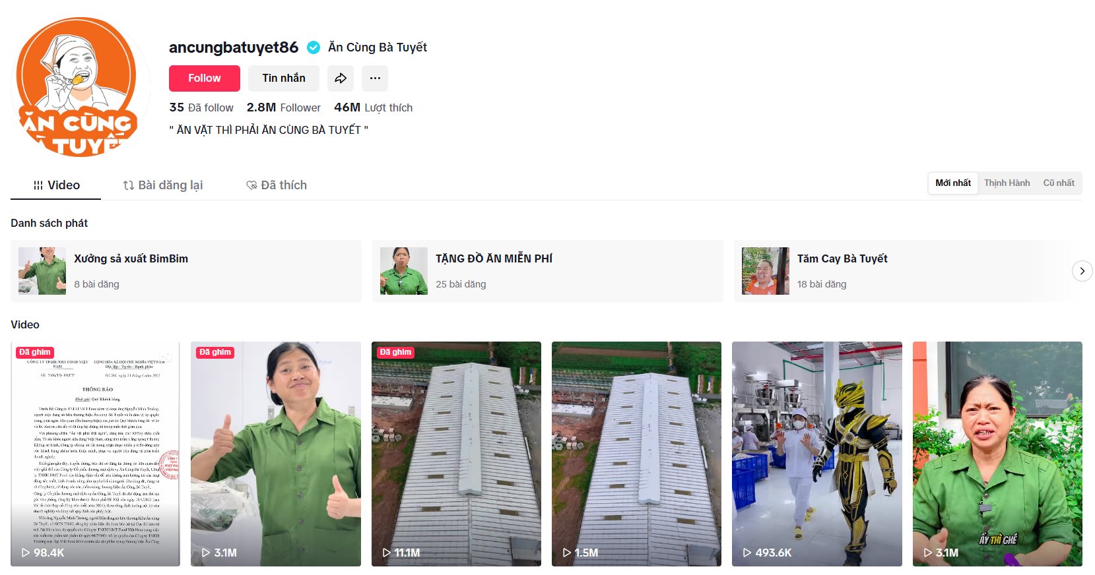
Task: Click the blue verified badge icon
Action: click(314, 47)
